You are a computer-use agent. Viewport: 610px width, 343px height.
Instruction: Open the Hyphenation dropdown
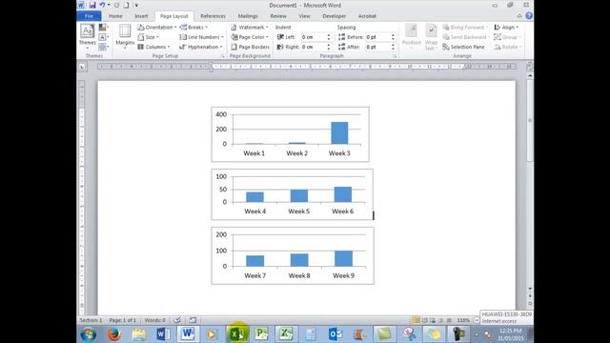(x=201, y=47)
